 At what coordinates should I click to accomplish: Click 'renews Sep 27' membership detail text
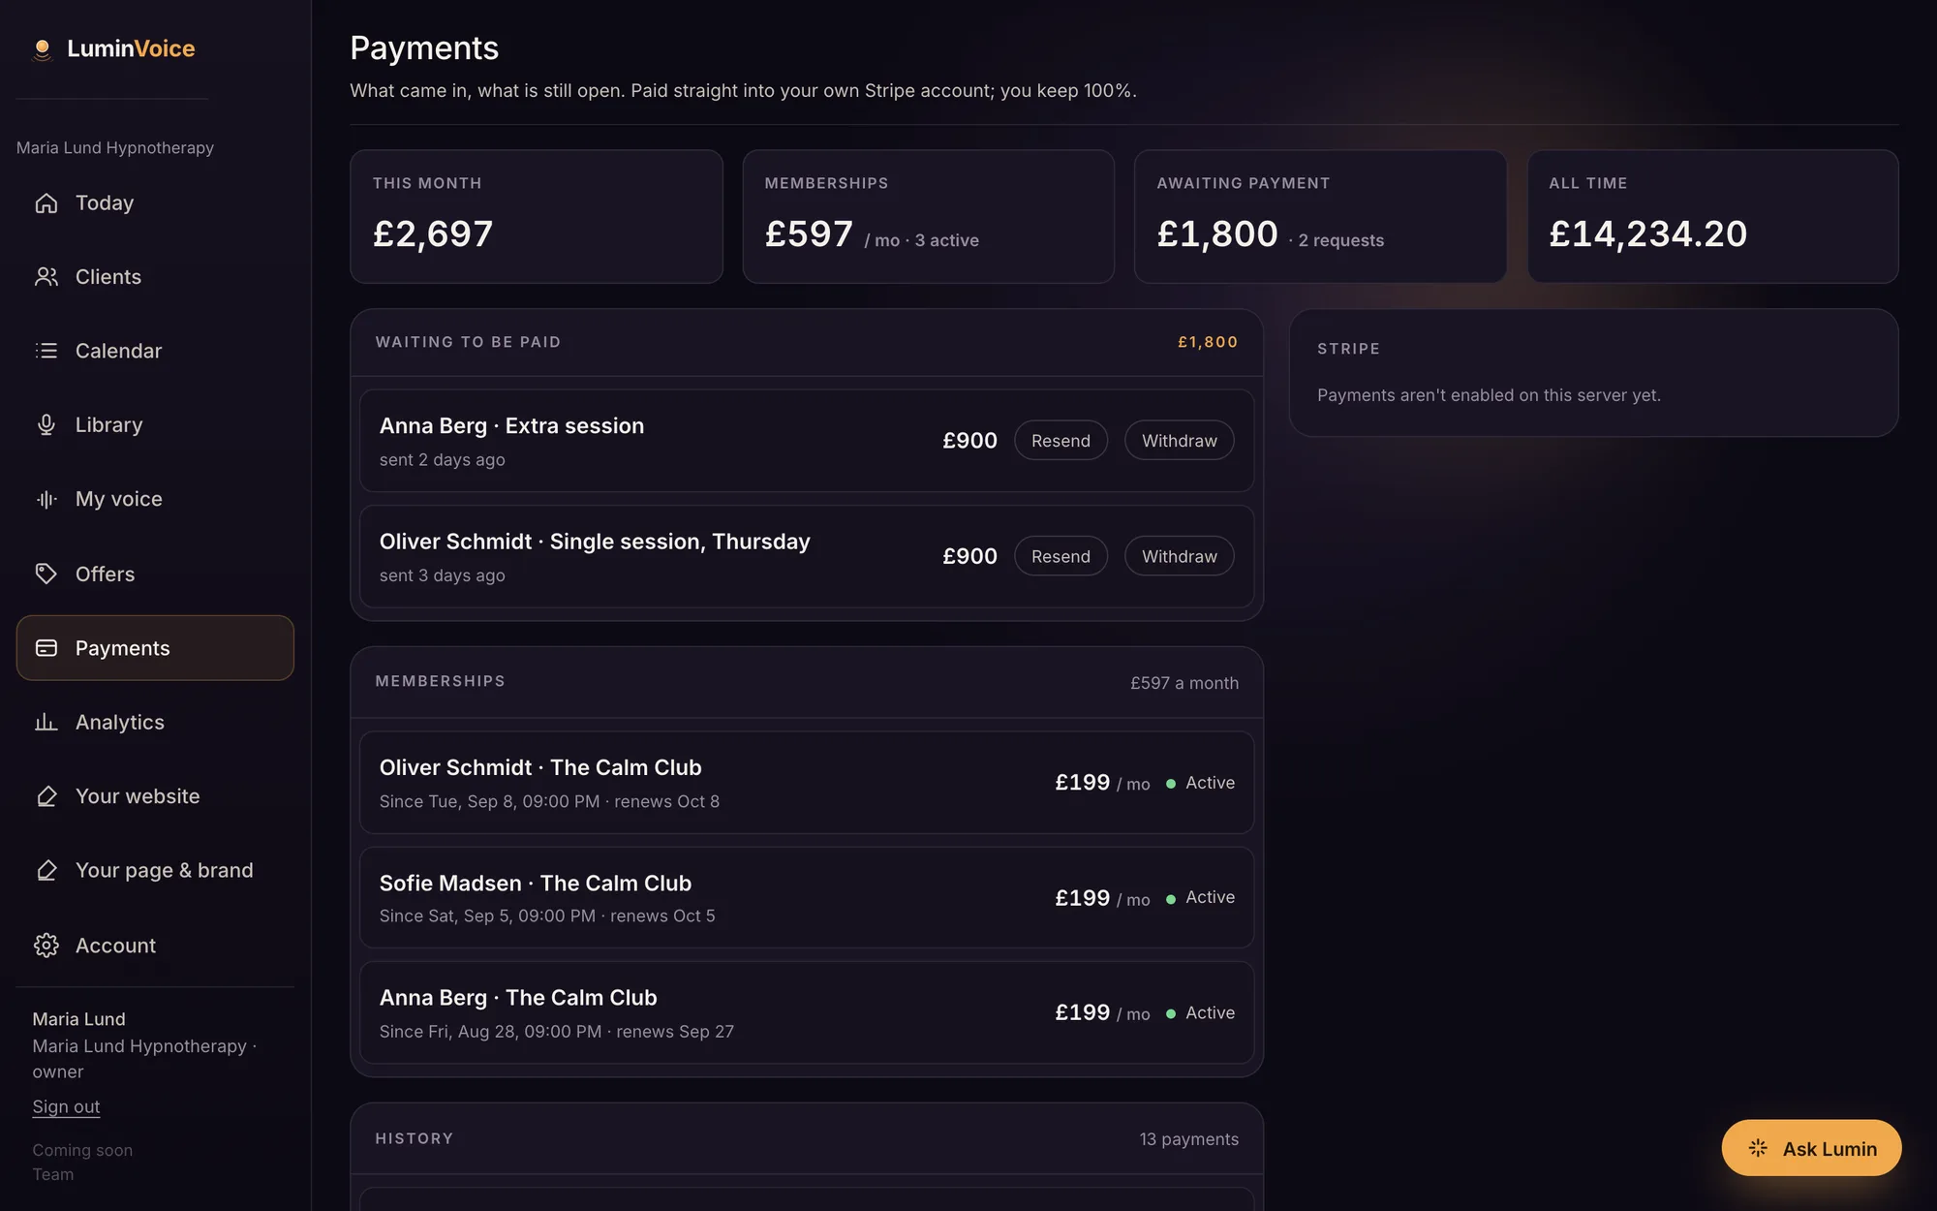click(x=675, y=1032)
